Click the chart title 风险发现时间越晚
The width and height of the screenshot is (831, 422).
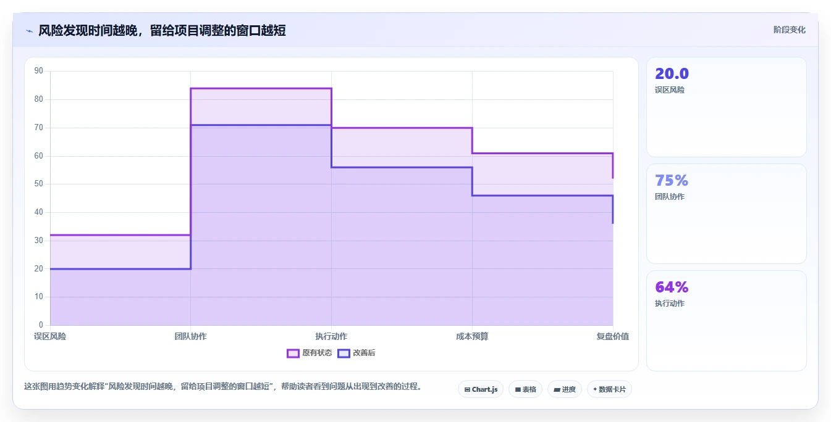pos(162,30)
